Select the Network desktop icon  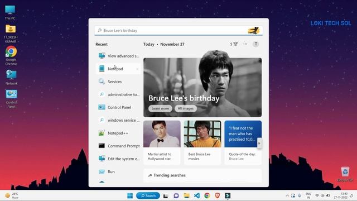pyautogui.click(x=11, y=78)
